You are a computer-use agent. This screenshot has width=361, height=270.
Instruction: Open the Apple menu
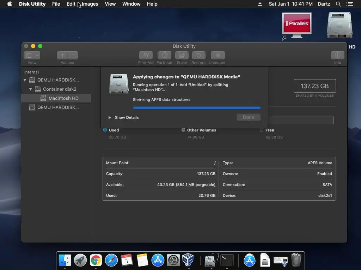click(10, 4)
